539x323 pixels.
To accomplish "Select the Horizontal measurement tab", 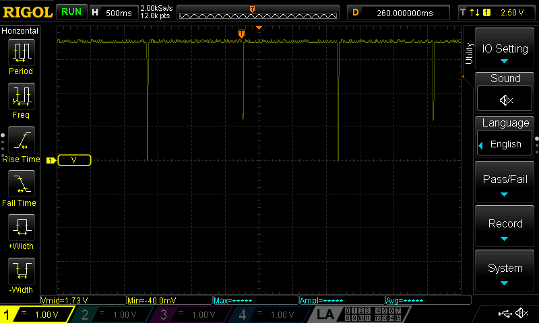I will pos(20,30).
